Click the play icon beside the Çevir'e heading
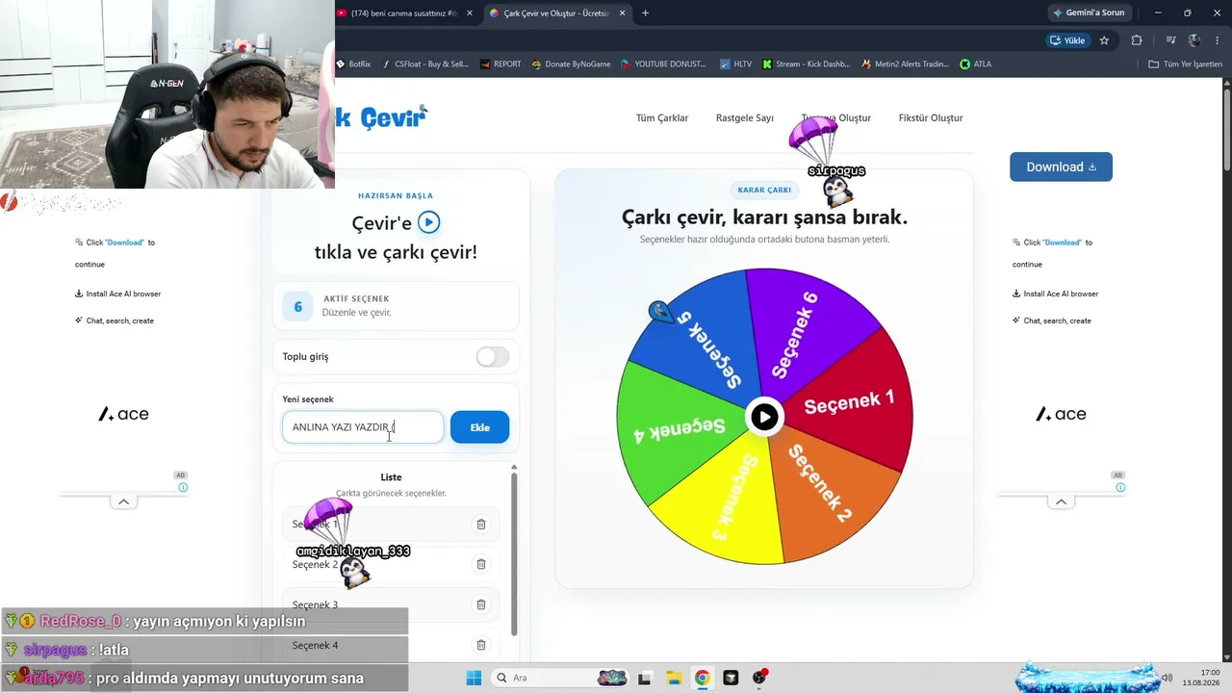This screenshot has width=1232, height=693. (429, 222)
